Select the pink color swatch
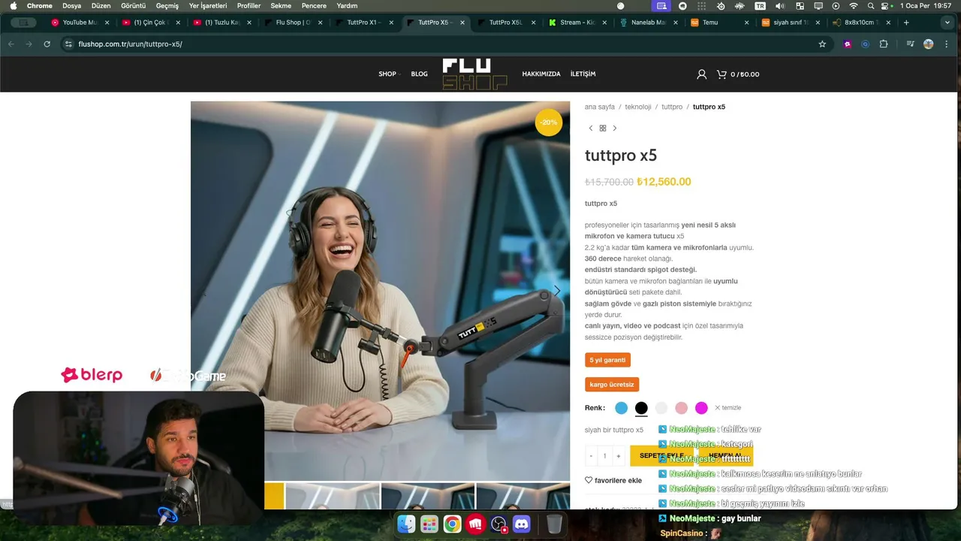Image resolution: width=961 pixels, height=541 pixels. click(x=681, y=408)
